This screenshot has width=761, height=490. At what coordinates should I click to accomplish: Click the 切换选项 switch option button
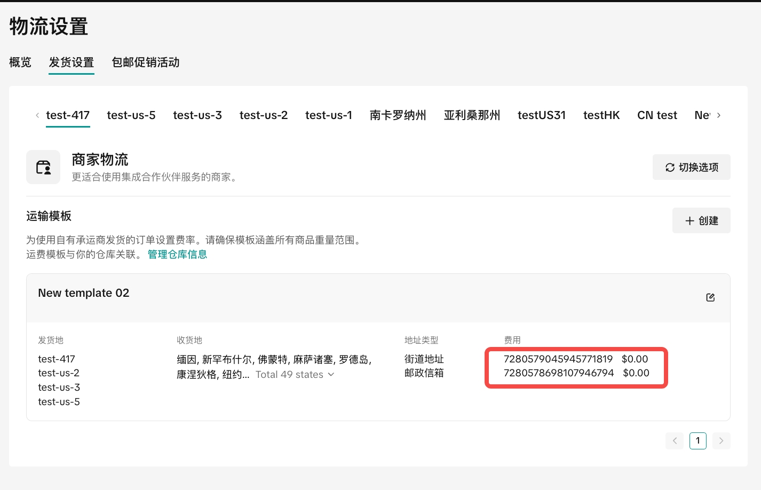(x=691, y=168)
